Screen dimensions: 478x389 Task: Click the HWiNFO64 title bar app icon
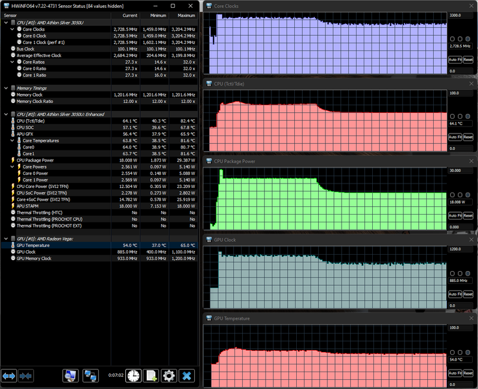[6, 6]
